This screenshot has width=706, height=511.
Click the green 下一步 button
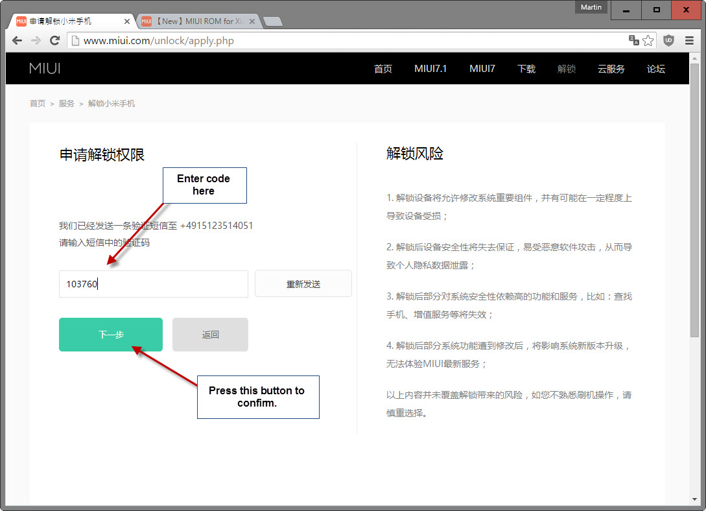(111, 335)
